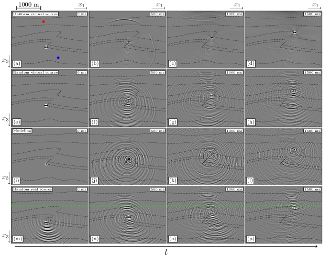The width and height of the screenshot is (330, 257).
Task: Click the '1500 ms' tag in panel (l)
Action: [313, 131]
